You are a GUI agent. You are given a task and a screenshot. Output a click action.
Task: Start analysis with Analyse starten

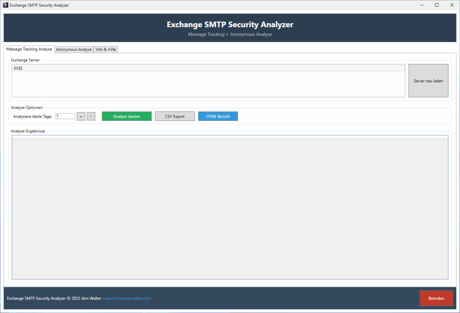pyautogui.click(x=126, y=116)
